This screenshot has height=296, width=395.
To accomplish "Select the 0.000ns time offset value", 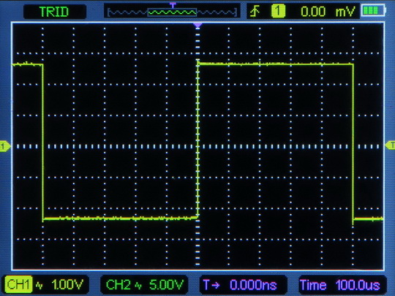I will click(253, 285).
